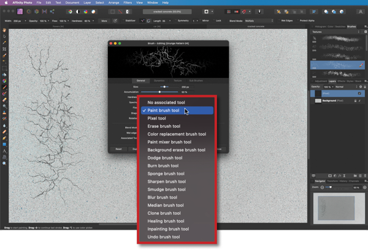Click the deselect red-slash toolbar icon

coord(120,12)
